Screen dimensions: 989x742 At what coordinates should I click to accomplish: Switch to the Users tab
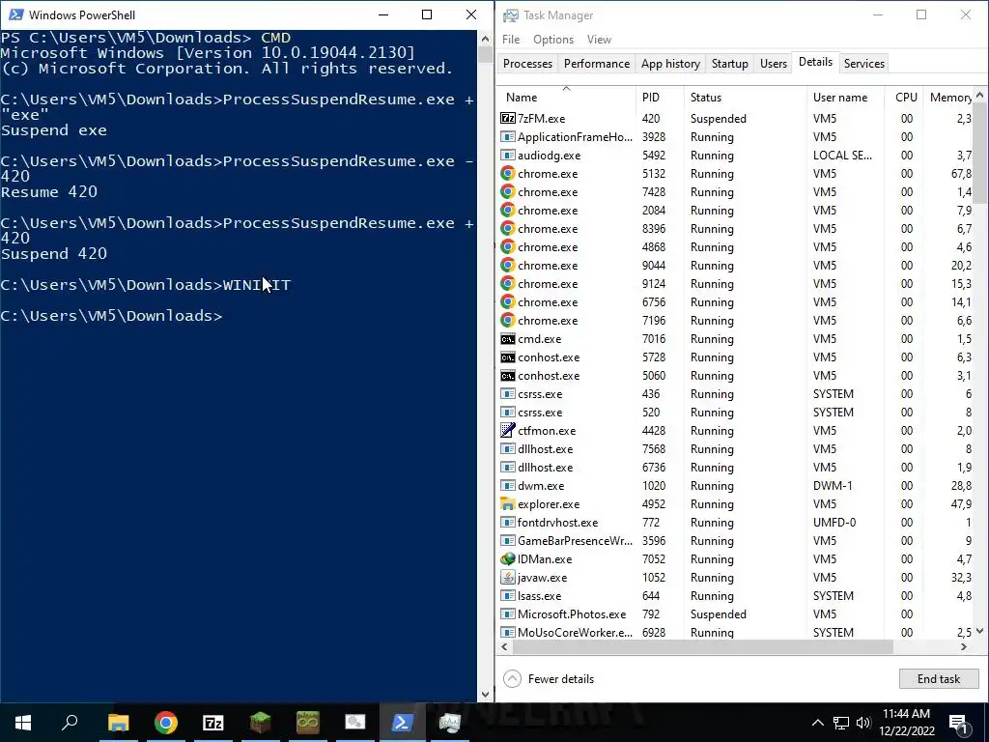[774, 63]
